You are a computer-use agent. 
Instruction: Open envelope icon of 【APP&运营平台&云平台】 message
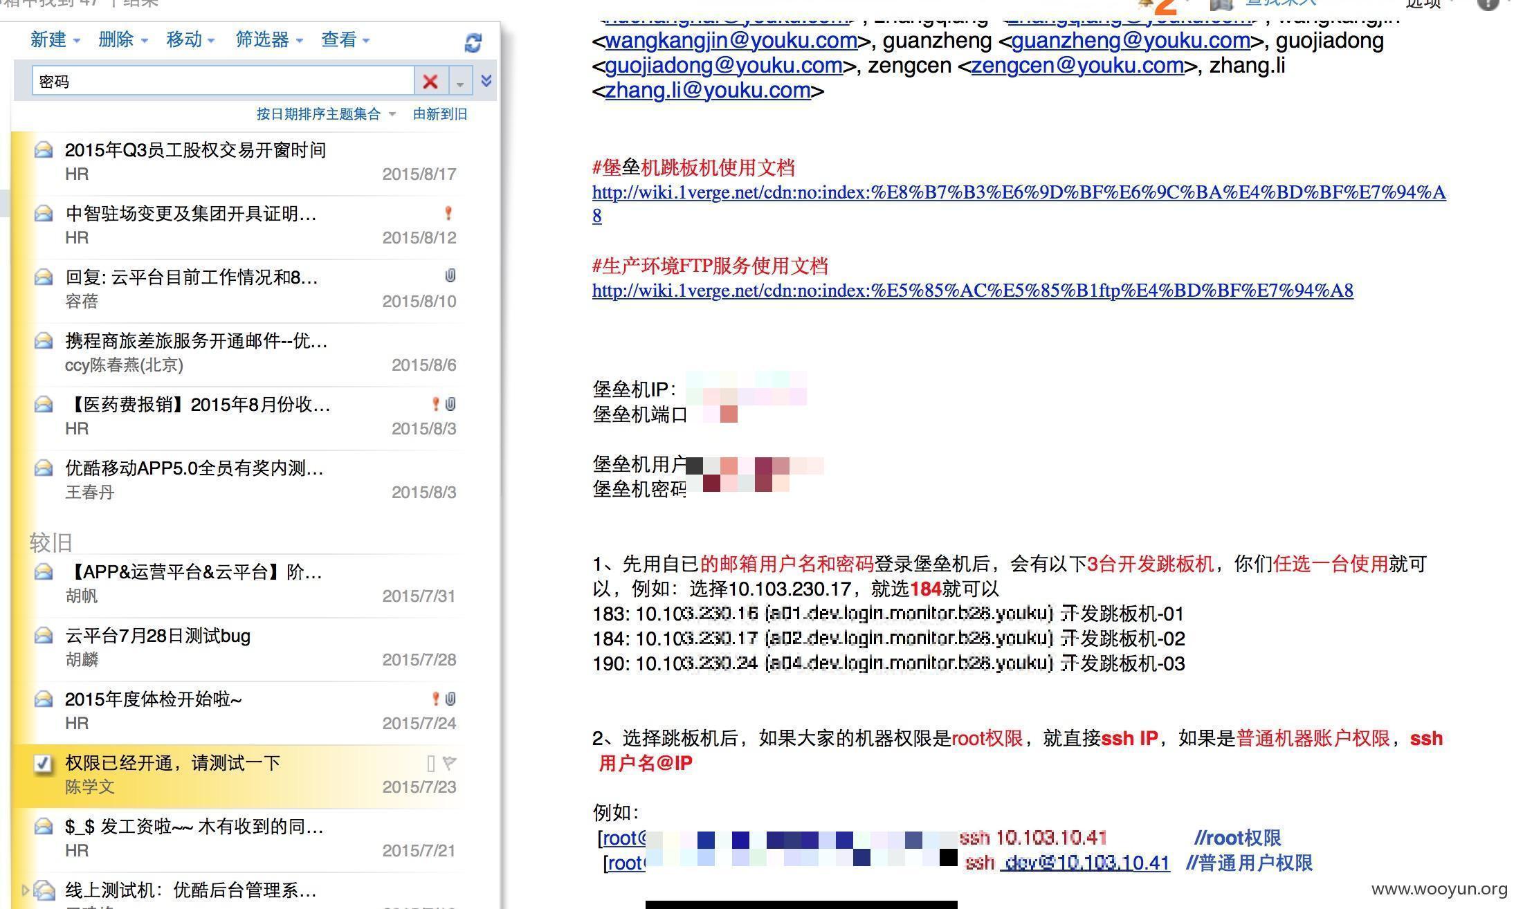pyautogui.click(x=44, y=571)
